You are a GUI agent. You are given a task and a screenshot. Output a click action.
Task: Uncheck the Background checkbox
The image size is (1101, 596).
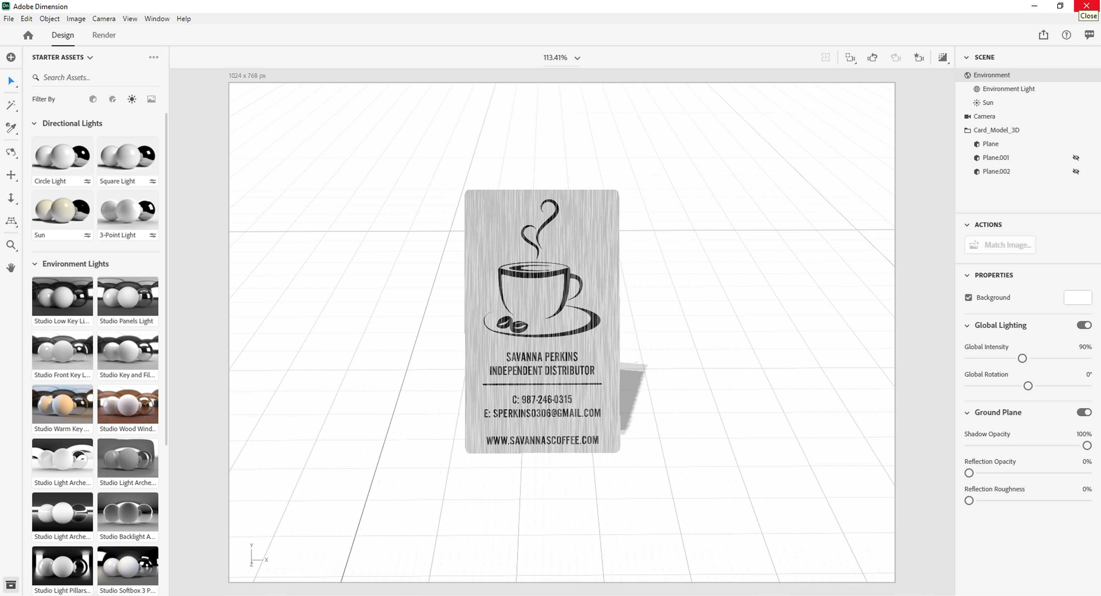969,297
